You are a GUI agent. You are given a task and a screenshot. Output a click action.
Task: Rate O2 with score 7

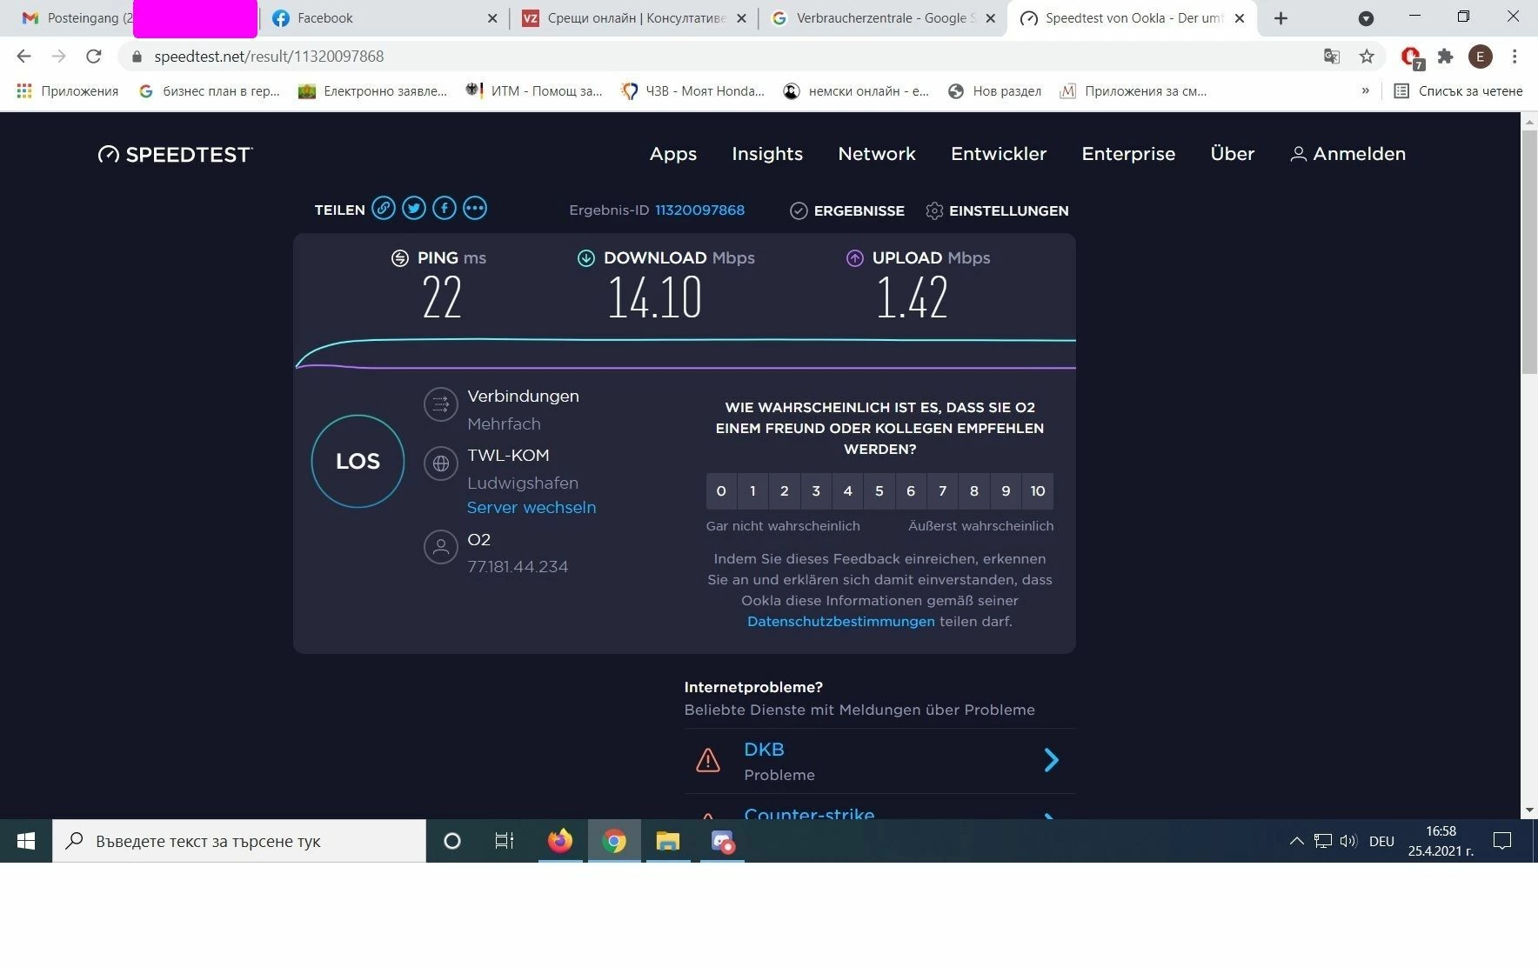click(942, 491)
